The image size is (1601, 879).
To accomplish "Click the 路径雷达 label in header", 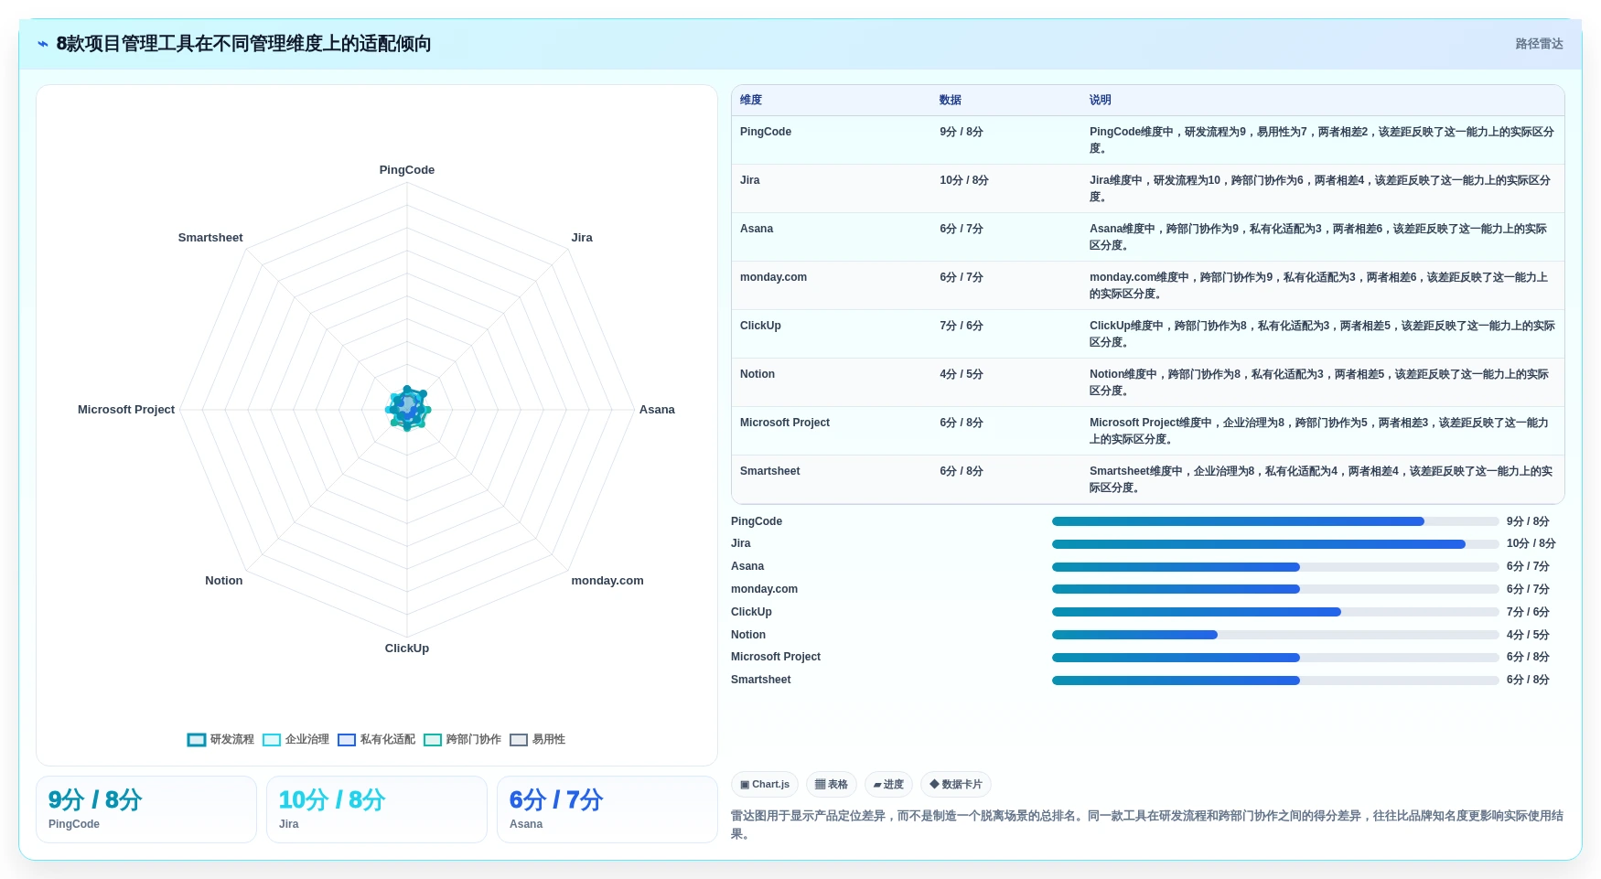I will [x=1539, y=44].
